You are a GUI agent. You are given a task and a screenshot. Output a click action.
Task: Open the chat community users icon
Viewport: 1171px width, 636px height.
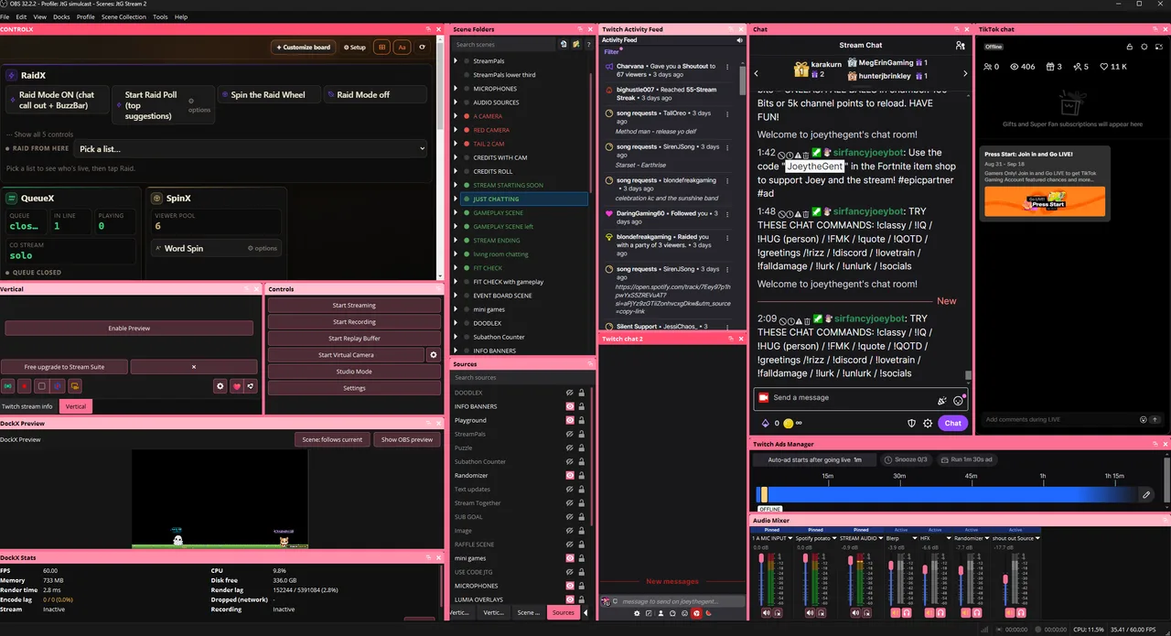click(960, 45)
